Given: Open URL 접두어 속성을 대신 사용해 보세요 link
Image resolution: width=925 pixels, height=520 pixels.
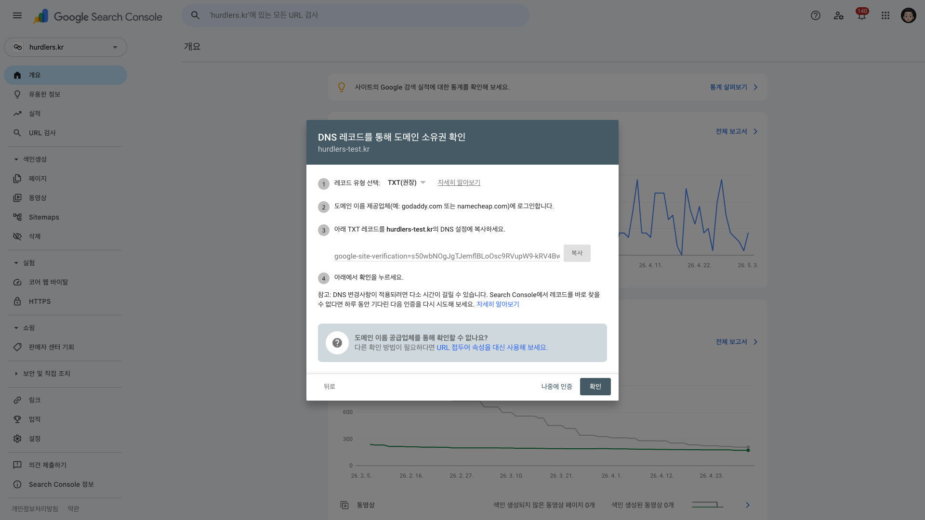Looking at the screenshot, I should [x=492, y=348].
